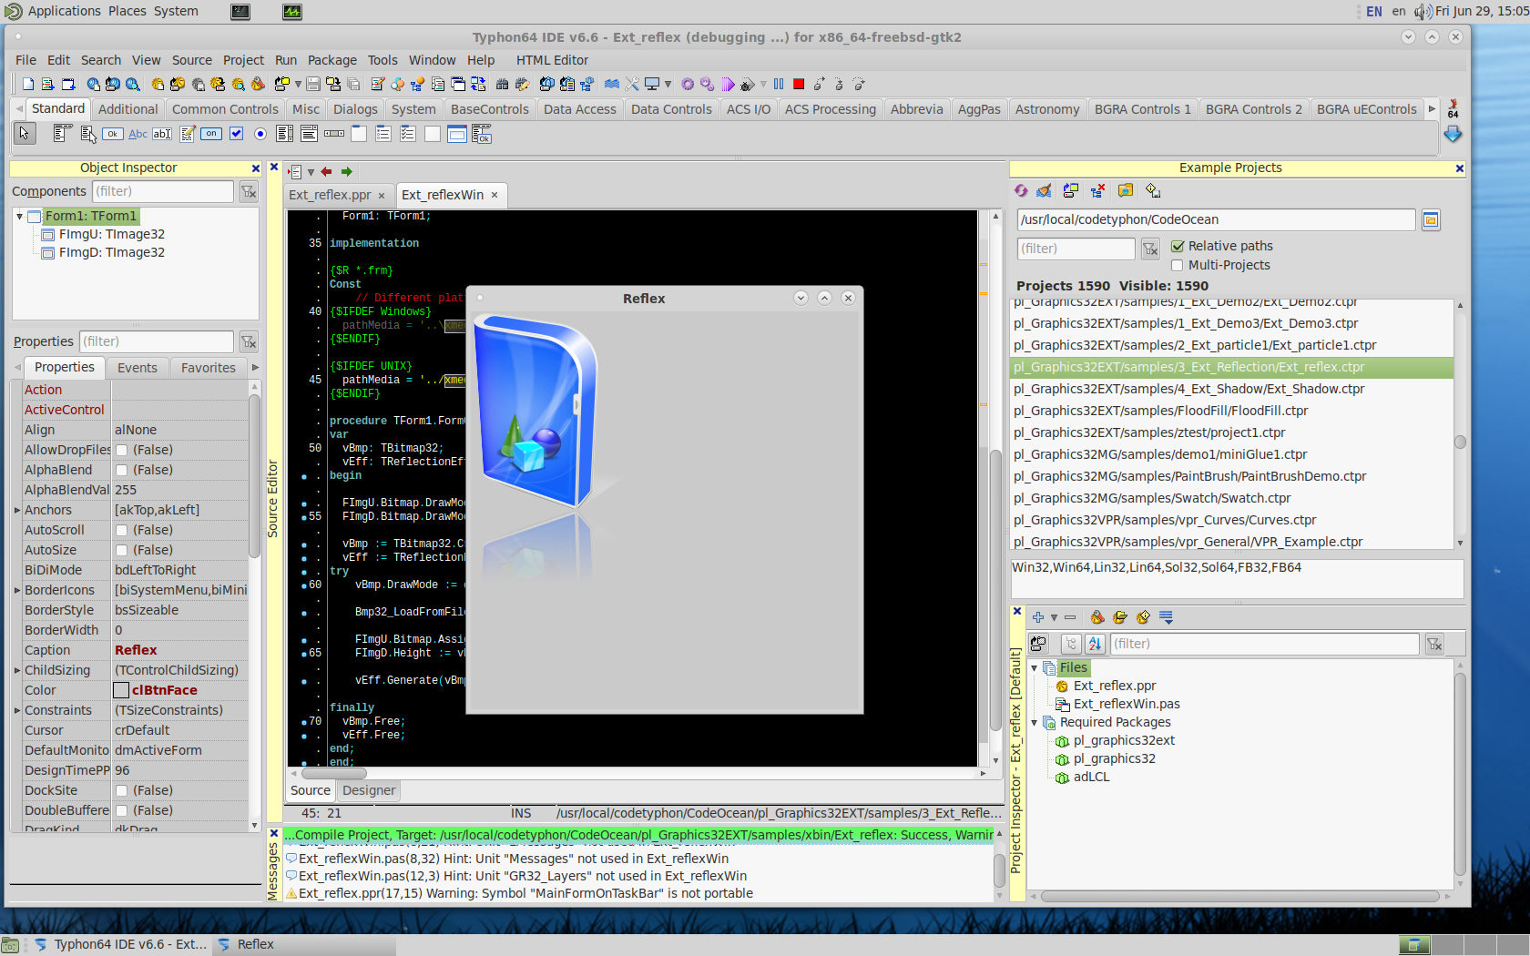Toggle the DockSite property checkbox
The width and height of the screenshot is (1530, 956).
click(121, 790)
